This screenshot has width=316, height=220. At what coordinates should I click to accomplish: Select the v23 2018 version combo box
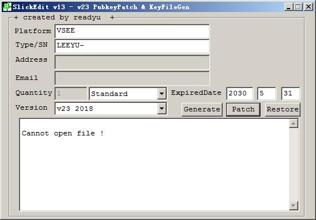coord(110,109)
